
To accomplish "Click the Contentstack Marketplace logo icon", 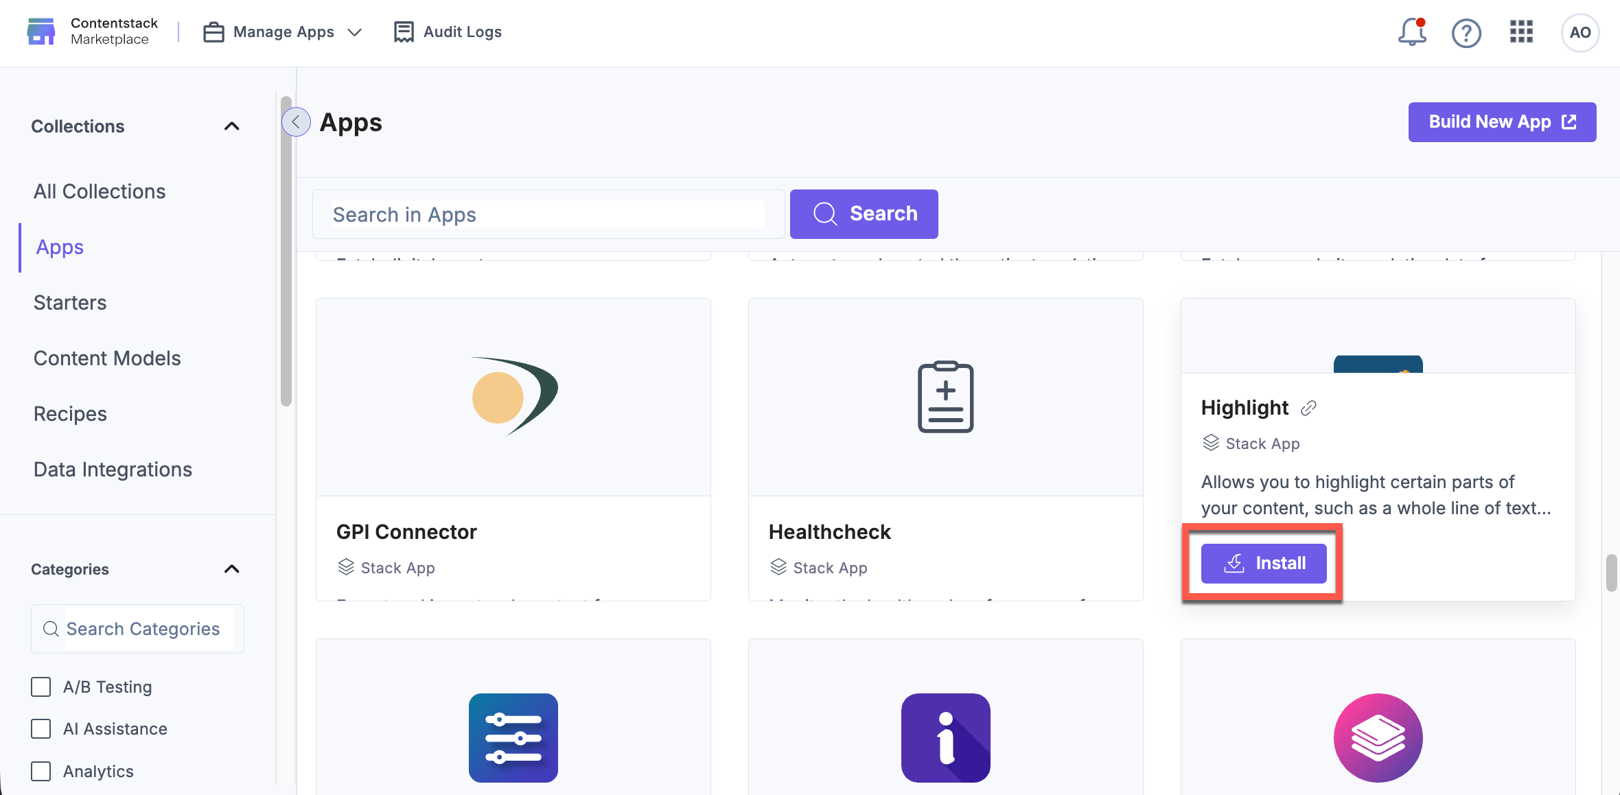I will 41,32.
